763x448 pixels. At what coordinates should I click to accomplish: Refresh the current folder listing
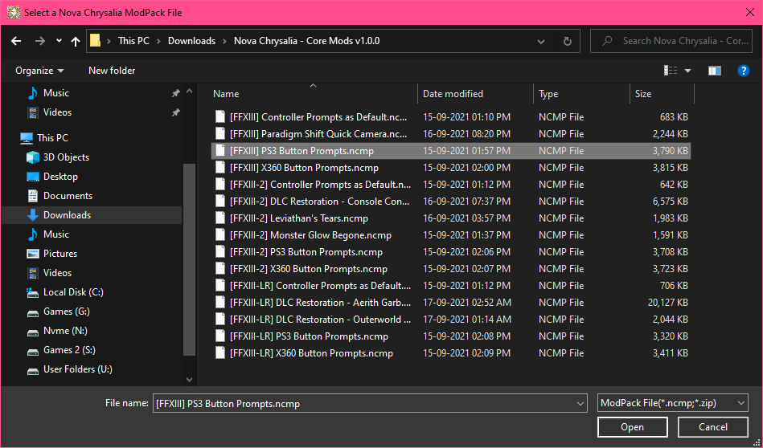tap(567, 41)
